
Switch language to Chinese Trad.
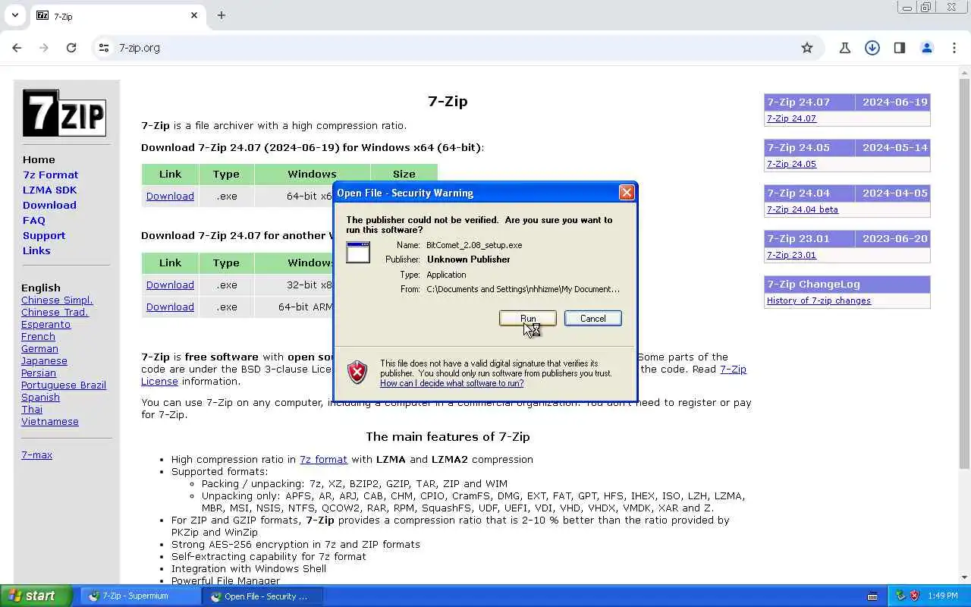[55, 312]
